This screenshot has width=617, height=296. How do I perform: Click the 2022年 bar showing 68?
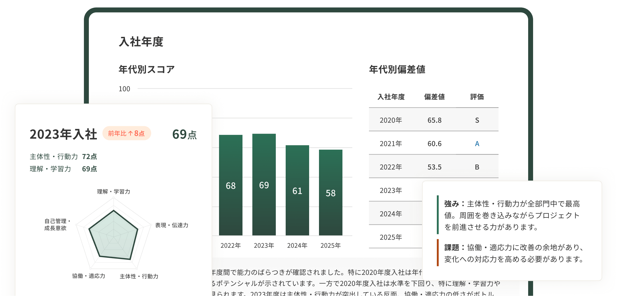point(230,185)
